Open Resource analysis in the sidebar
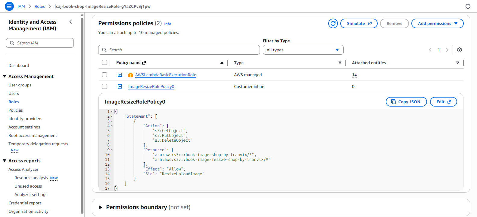The width and height of the screenshot is (477, 217). (x=31, y=178)
